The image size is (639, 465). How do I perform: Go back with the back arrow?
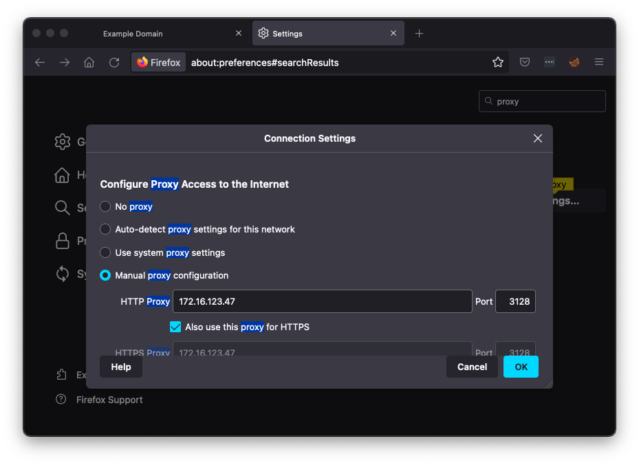point(40,63)
